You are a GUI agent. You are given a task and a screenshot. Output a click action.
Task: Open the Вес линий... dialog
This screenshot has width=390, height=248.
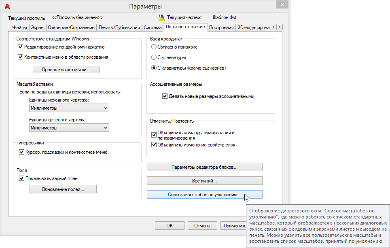[x=204, y=181]
